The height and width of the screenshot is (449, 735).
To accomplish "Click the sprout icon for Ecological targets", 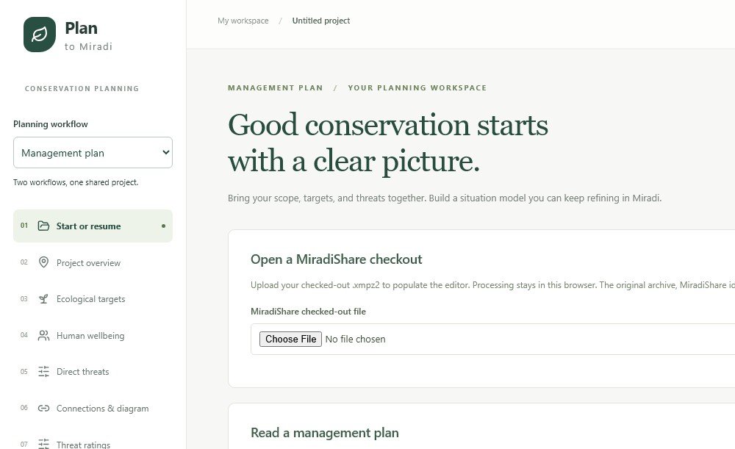I will pos(43,299).
